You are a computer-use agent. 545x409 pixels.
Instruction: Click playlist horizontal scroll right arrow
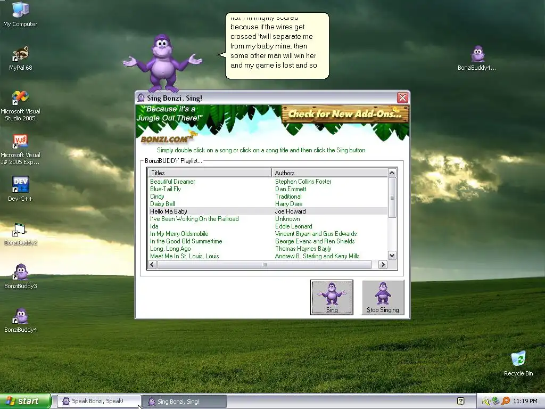pyautogui.click(x=383, y=264)
